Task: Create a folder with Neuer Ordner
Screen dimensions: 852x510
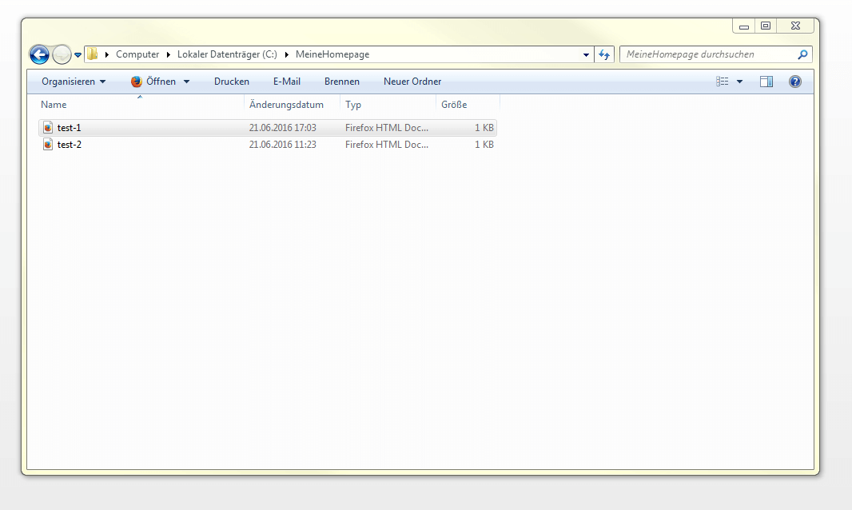Action: pos(412,82)
